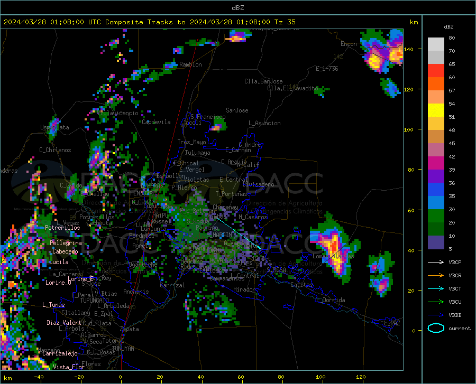Click the Carrizal place label
The image size is (476, 384).
coord(172,285)
